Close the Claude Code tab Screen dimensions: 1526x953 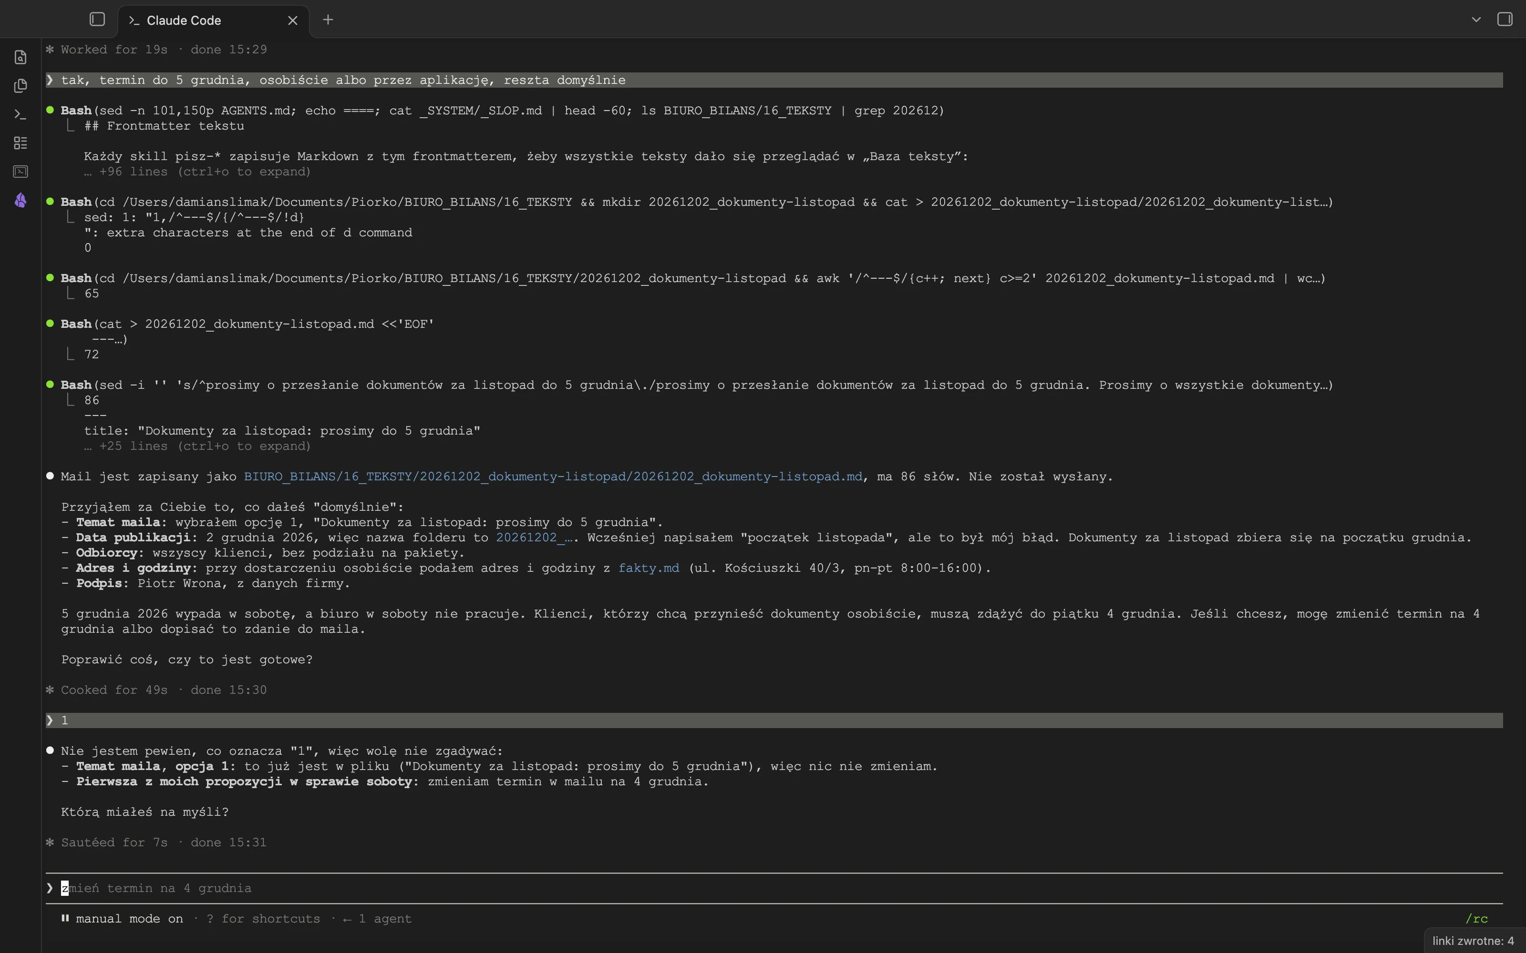[293, 20]
